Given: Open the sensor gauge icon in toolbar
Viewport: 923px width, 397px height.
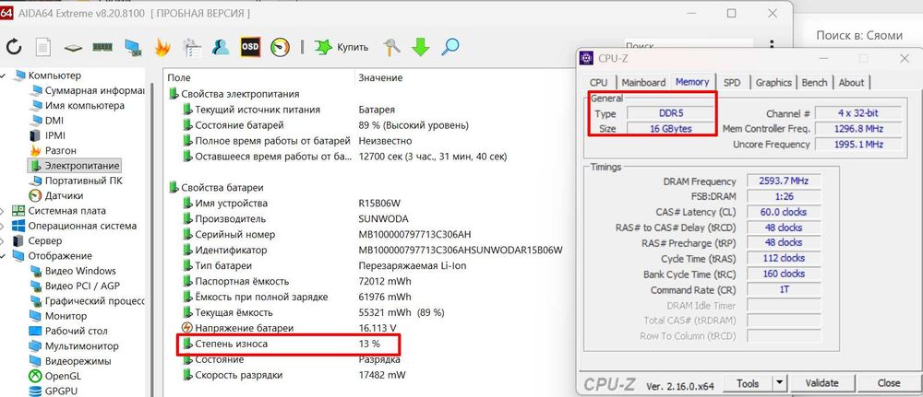Looking at the screenshot, I should [x=281, y=47].
